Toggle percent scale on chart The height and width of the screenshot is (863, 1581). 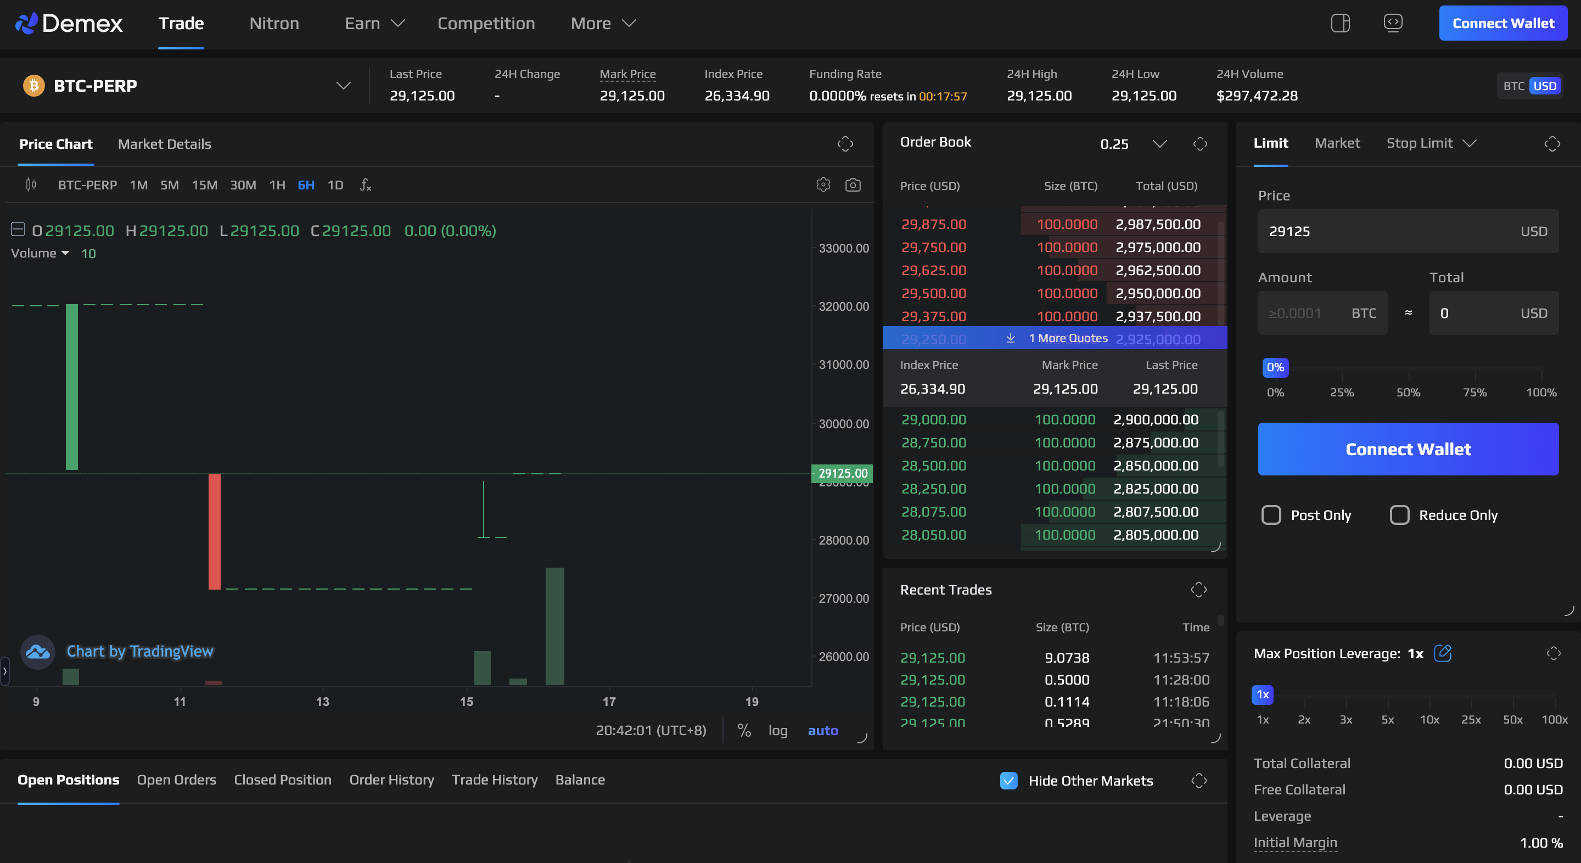coord(744,730)
